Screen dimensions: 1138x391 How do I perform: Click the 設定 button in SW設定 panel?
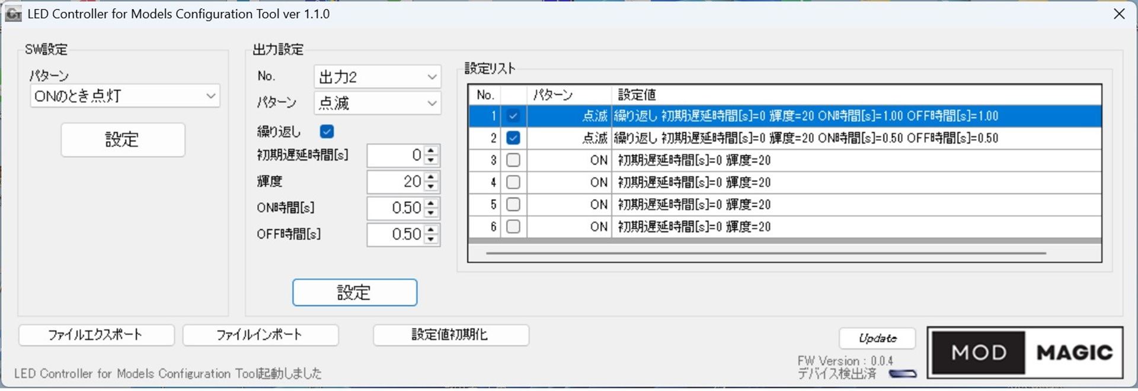click(123, 140)
